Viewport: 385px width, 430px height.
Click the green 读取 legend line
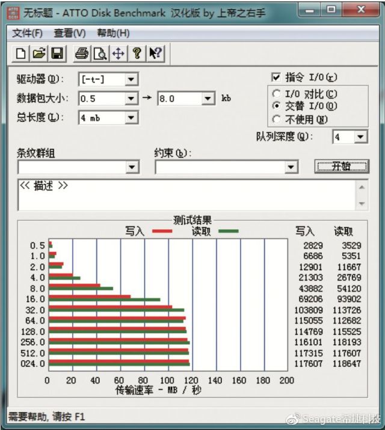pyautogui.click(x=229, y=231)
